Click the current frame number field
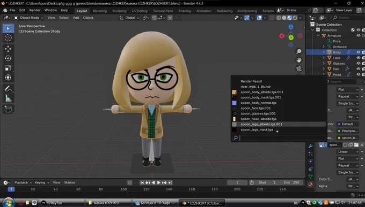 click(237, 182)
